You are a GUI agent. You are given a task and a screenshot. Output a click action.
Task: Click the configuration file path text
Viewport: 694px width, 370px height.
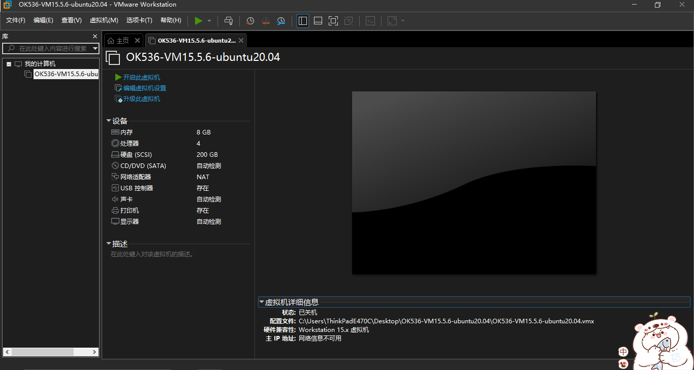point(446,321)
